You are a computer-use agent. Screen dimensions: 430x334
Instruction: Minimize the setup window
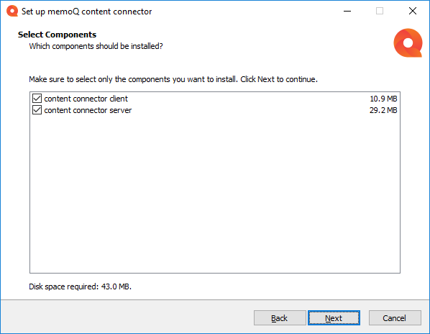347,12
